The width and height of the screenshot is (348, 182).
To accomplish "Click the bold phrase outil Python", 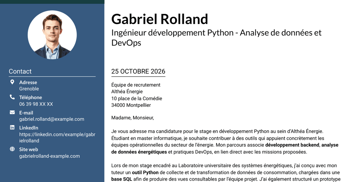I will 145,172.
